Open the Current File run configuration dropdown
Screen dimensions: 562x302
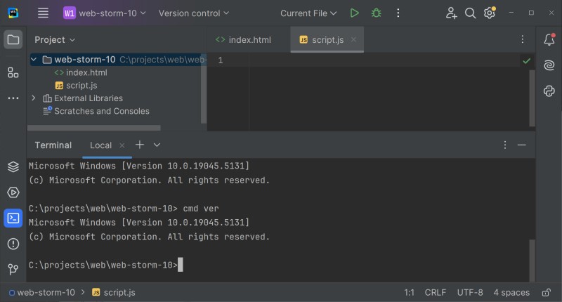click(308, 13)
